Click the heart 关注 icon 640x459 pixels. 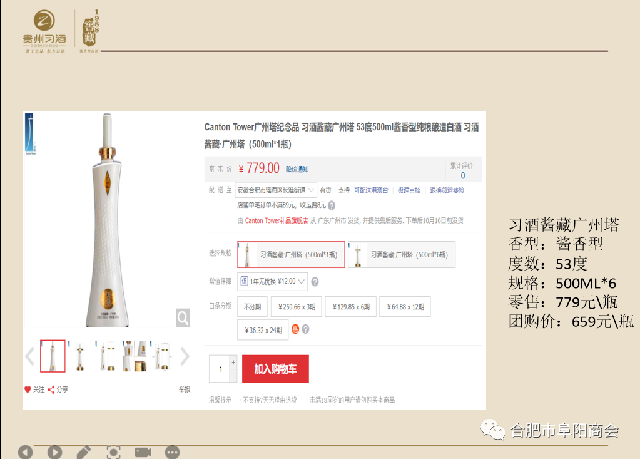28,389
